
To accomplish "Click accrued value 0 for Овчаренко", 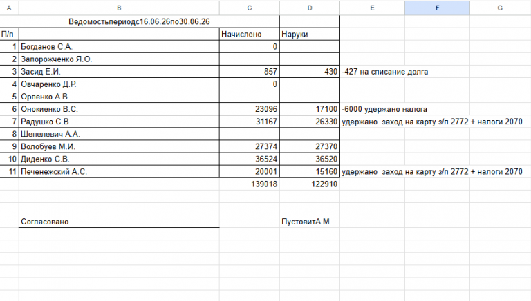I will tap(249, 84).
